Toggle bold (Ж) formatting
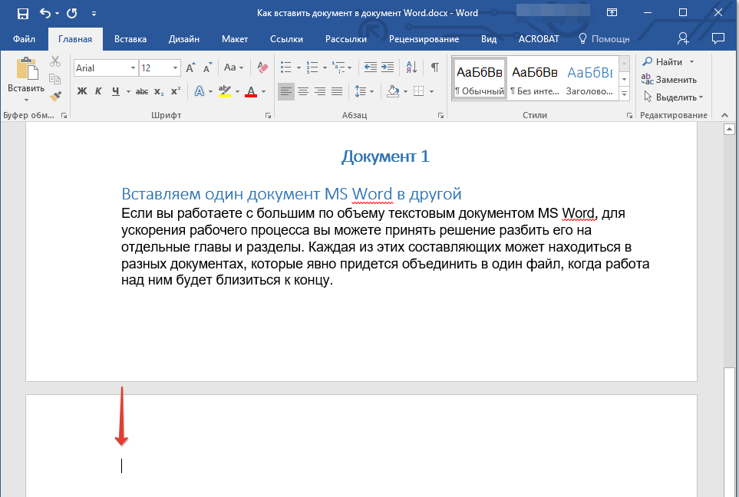Viewport: 739px width, 497px height. [82, 91]
